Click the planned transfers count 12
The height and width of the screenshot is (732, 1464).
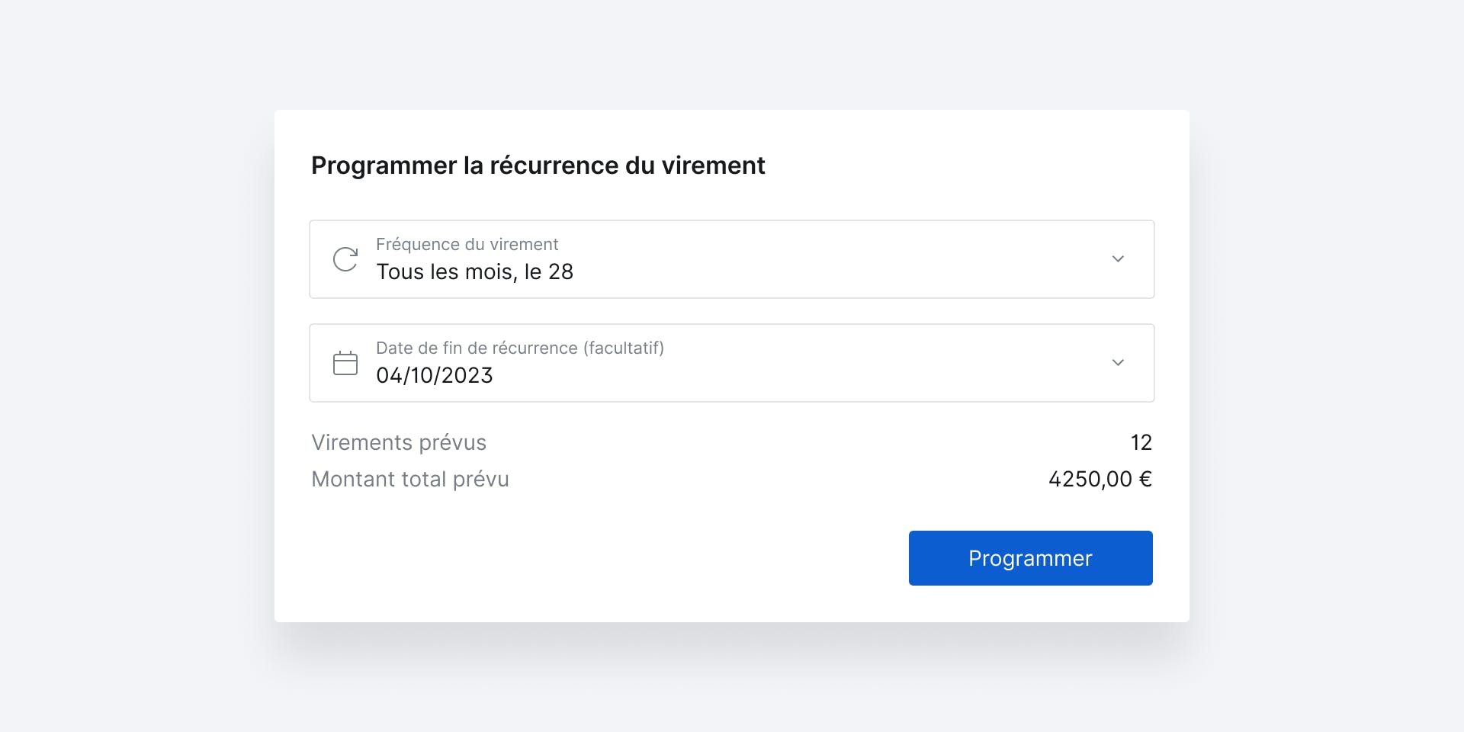1141,443
